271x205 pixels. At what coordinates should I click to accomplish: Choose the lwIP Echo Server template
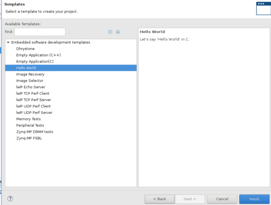(x=31, y=87)
